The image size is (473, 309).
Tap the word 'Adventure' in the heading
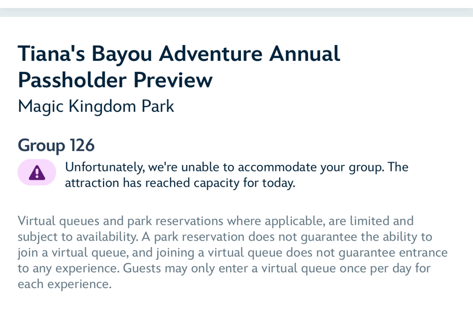tap(211, 54)
